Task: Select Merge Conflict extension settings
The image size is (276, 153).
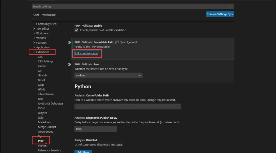Action: tap(47, 127)
